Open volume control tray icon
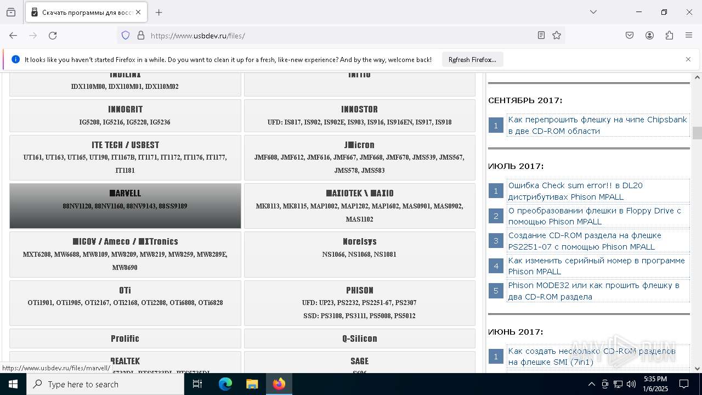 click(x=631, y=384)
